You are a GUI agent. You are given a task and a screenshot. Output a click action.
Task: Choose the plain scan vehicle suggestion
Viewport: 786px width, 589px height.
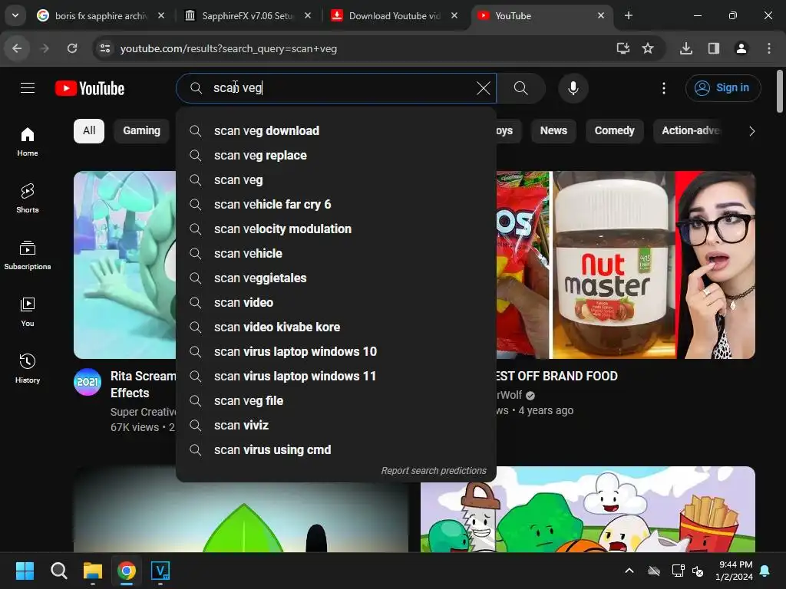pos(336,253)
